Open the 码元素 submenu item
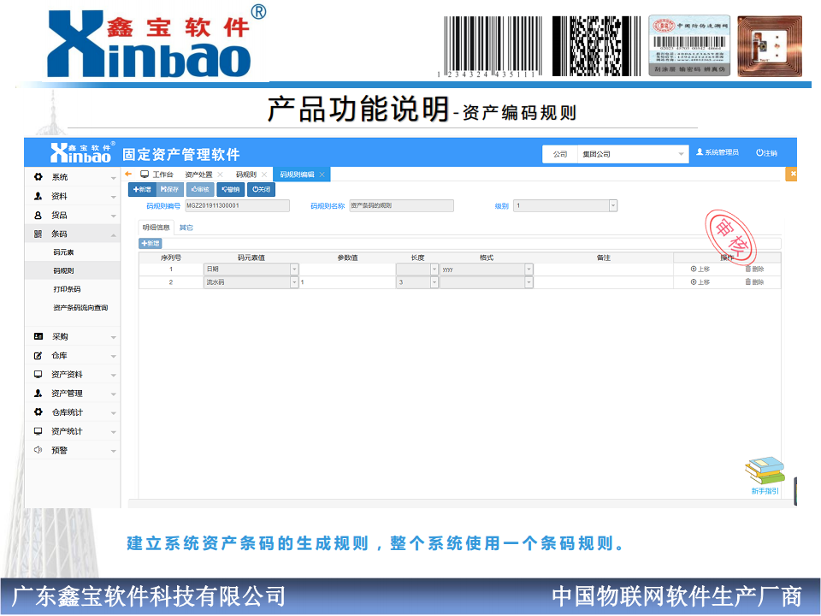 click(64, 252)
